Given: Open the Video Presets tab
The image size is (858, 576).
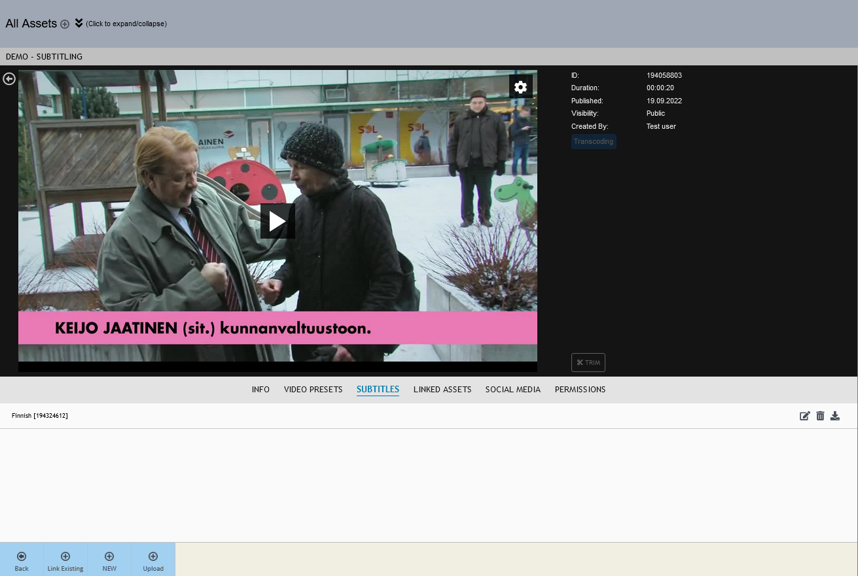Looking at the screenshot, I should [x=313, y=390].
